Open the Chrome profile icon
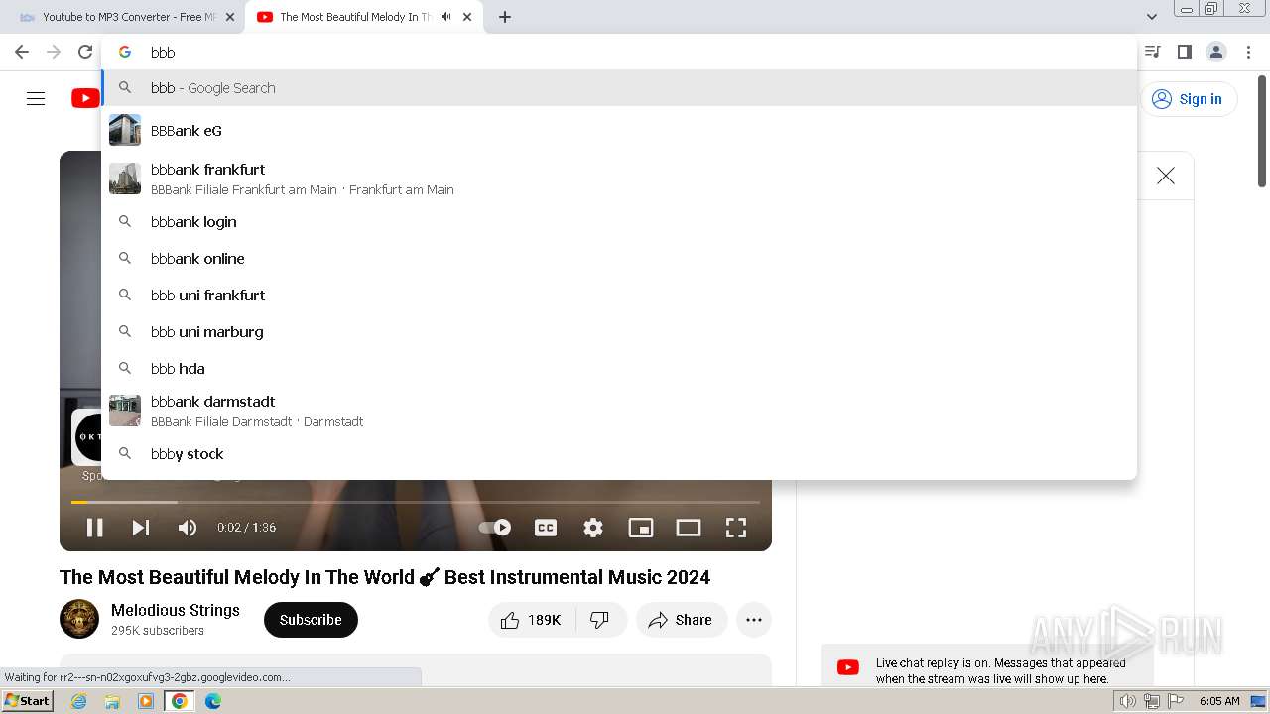 coord(1216,52)
